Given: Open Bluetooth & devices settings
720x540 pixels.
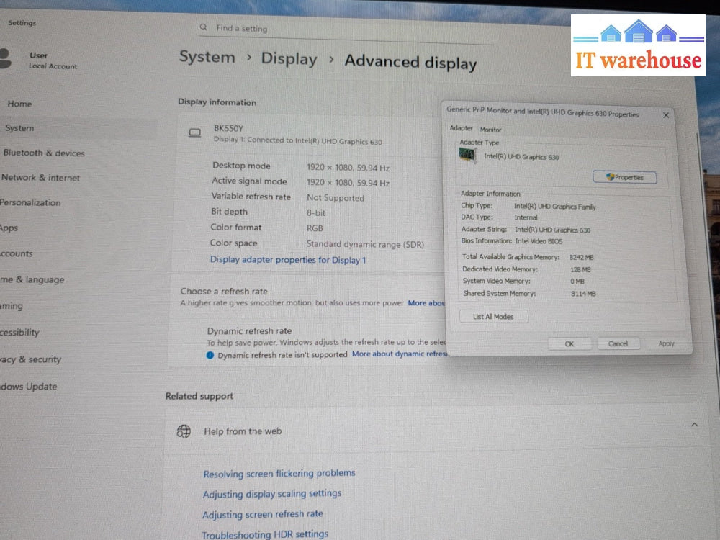Looking at the screenshot, I should coord(44,153).
